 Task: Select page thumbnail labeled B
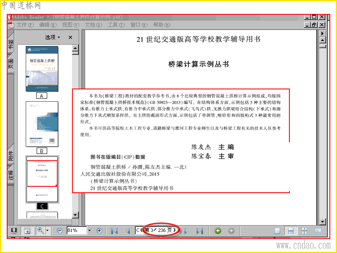point(42,124)
